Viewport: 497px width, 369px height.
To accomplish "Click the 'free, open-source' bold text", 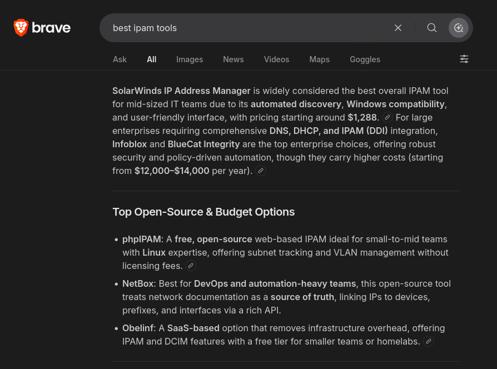I will coord(213,239).
